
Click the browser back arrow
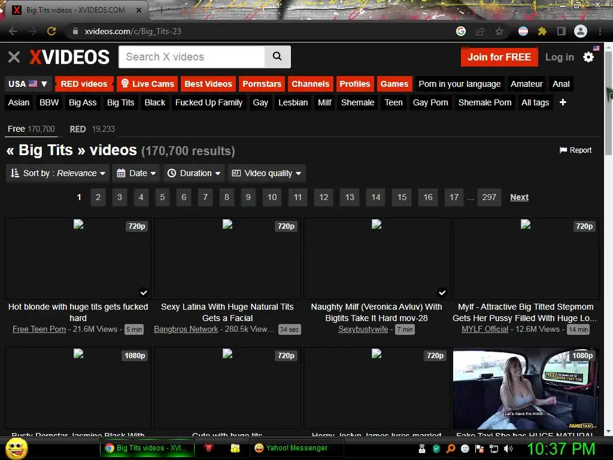tap(13, 31)
